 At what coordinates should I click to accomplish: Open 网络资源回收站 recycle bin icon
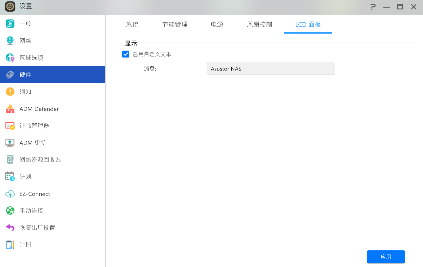tap(10, 160)
